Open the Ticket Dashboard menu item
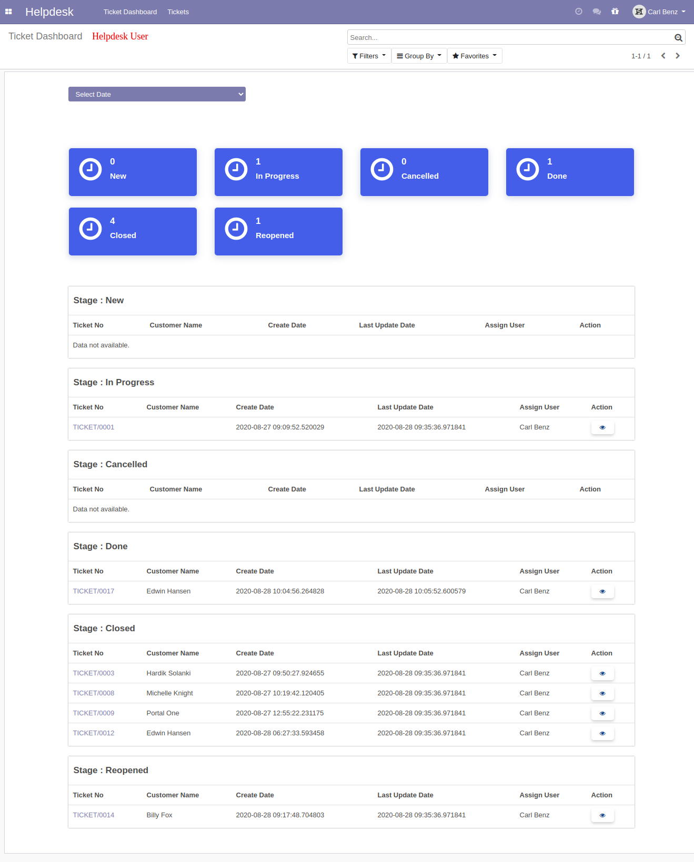 130,12
